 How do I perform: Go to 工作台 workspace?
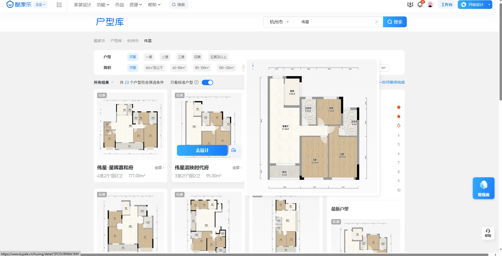pos(447,5)
